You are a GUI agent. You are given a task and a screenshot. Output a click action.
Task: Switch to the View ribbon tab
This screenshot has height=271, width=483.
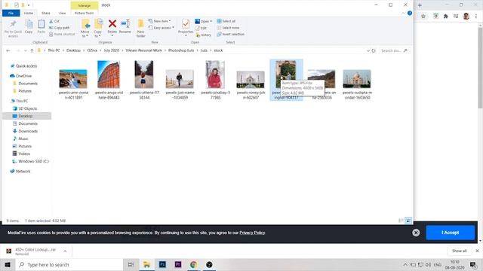[x=62, y=14]
